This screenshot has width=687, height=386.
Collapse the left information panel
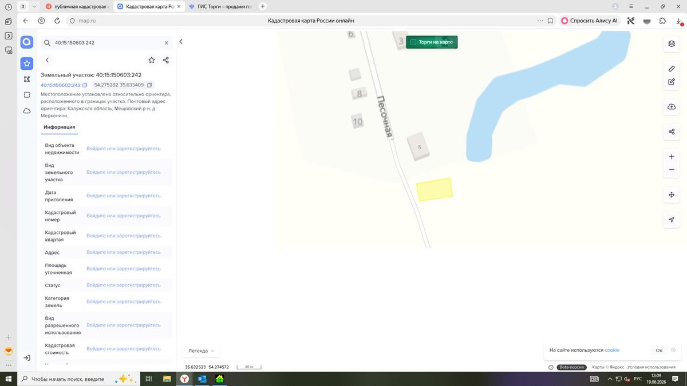coord(181,42)
